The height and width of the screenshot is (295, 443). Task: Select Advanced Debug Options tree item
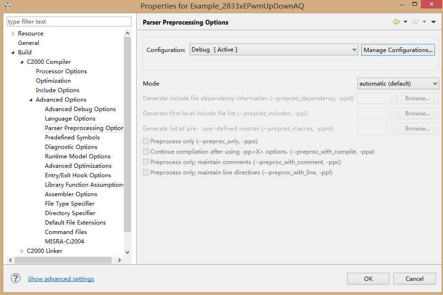(x=80, y=109)
